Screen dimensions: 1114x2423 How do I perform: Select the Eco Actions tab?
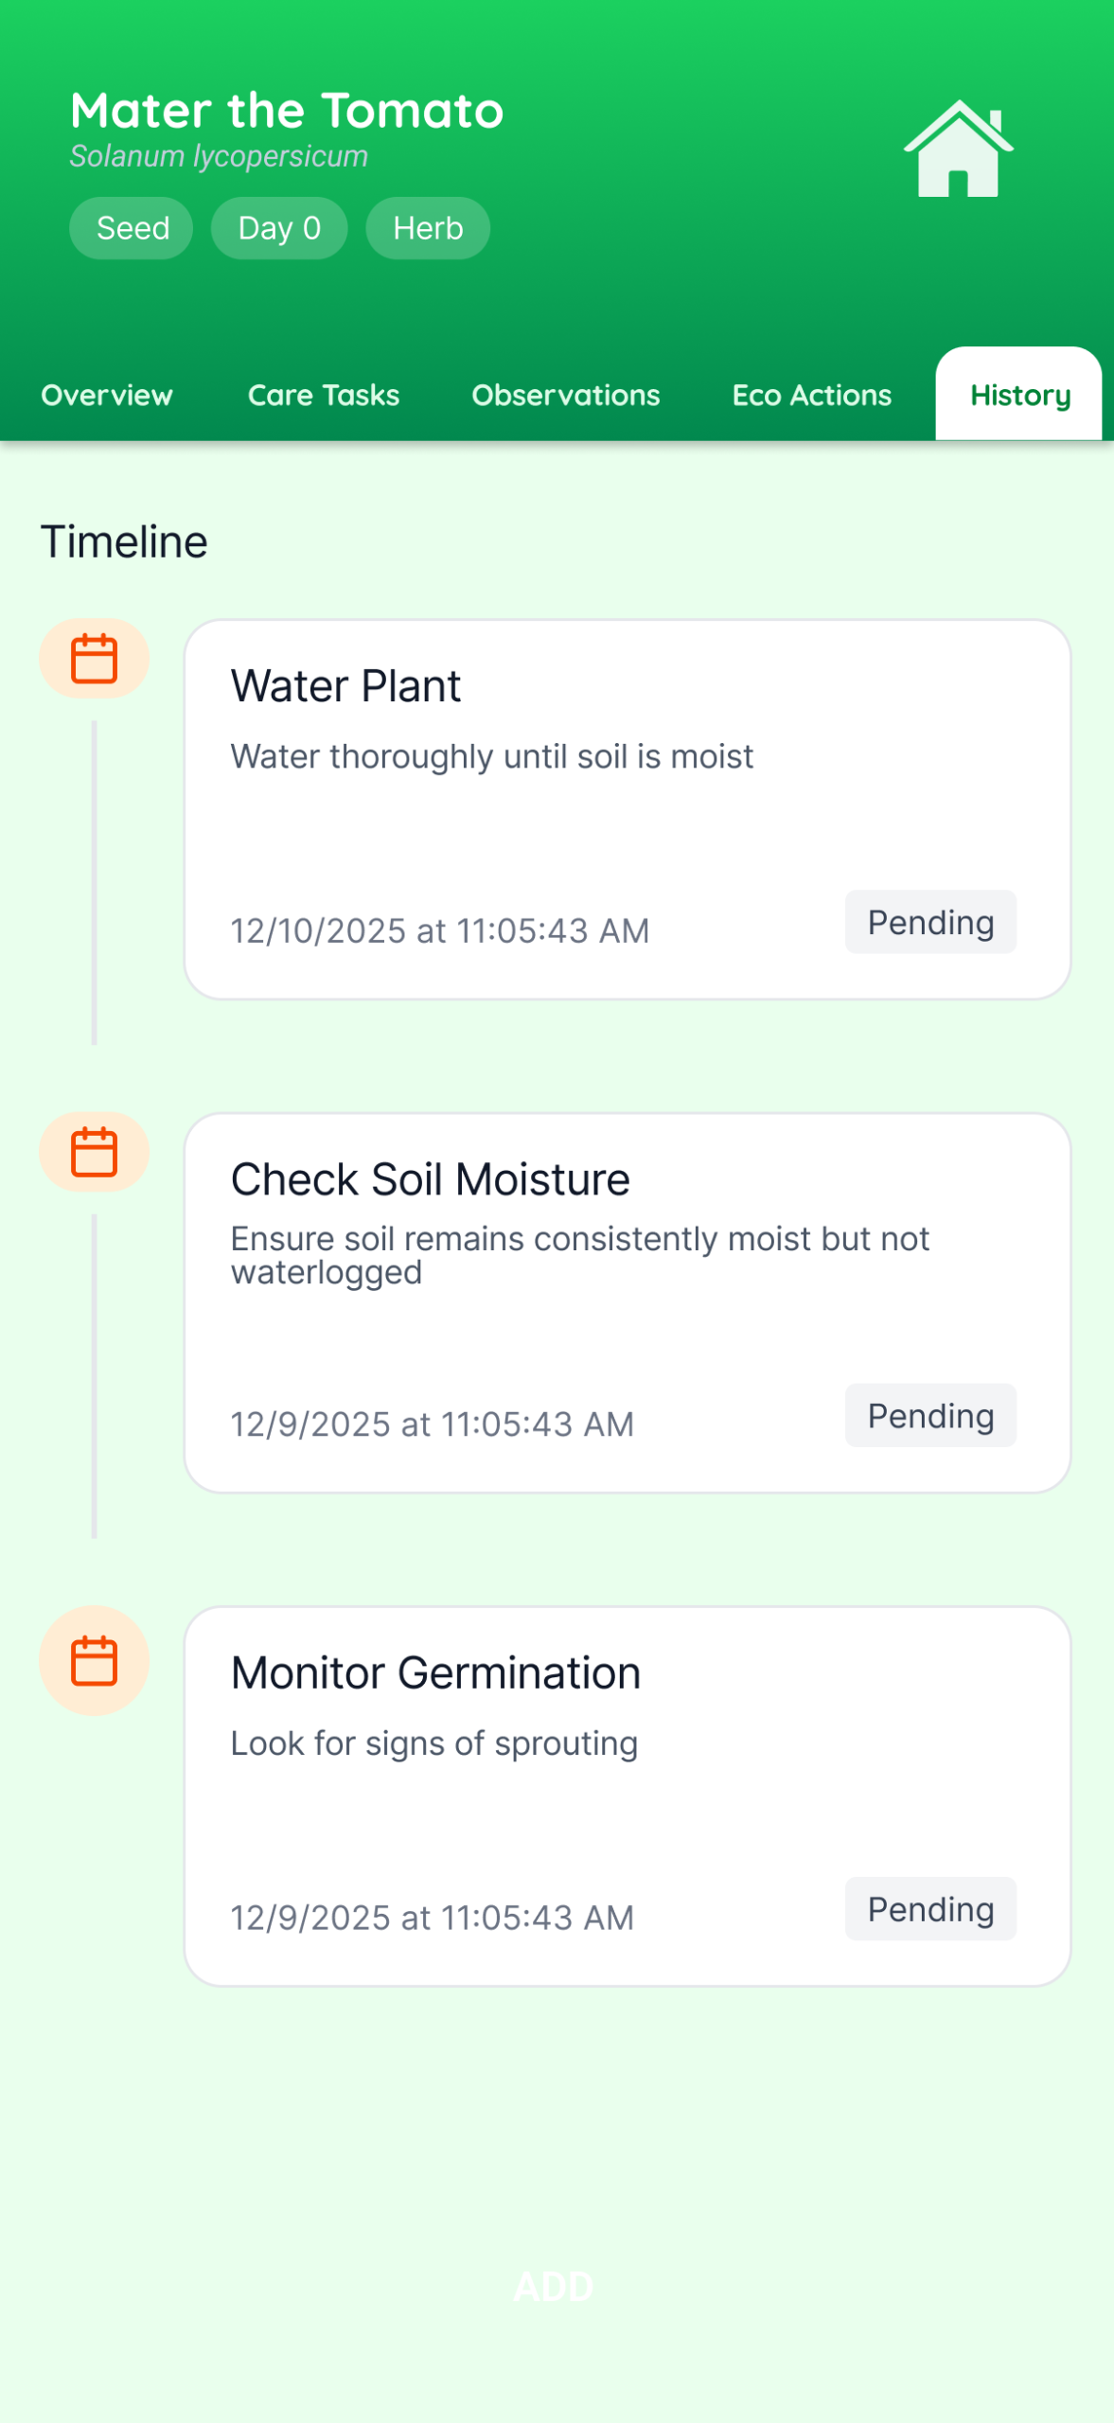point(811,395)
